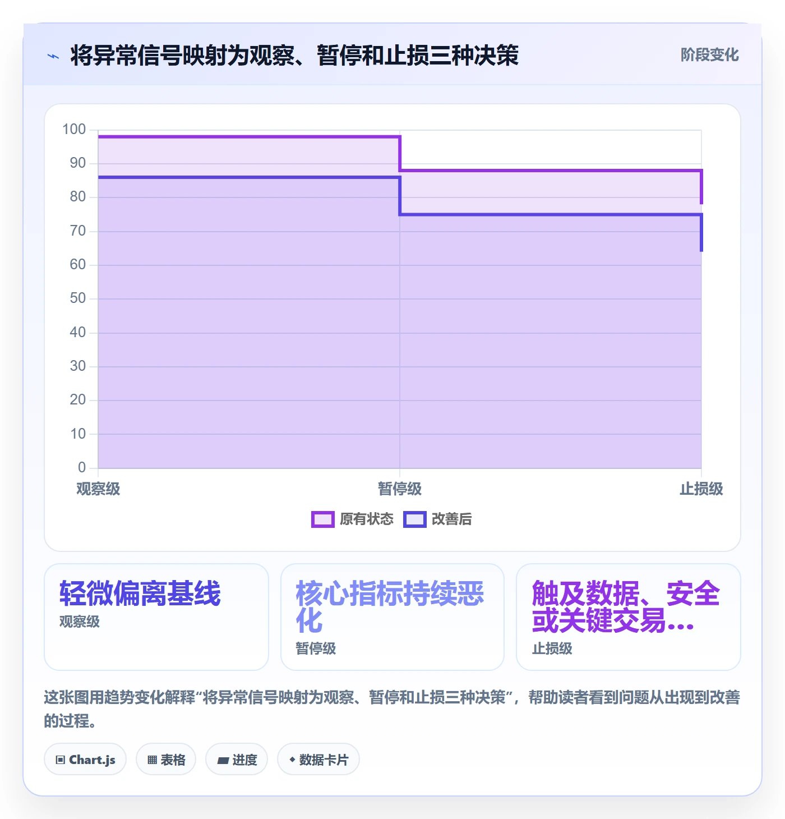Click the 原有状态 legend label
The image size is (785, 819).
(367, 519)
